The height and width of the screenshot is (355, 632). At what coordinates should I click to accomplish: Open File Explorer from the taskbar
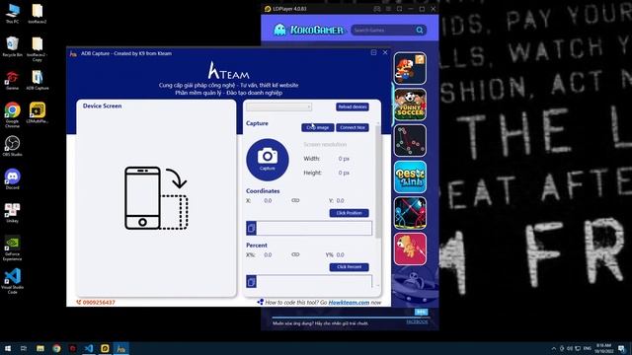coord(40,348)
